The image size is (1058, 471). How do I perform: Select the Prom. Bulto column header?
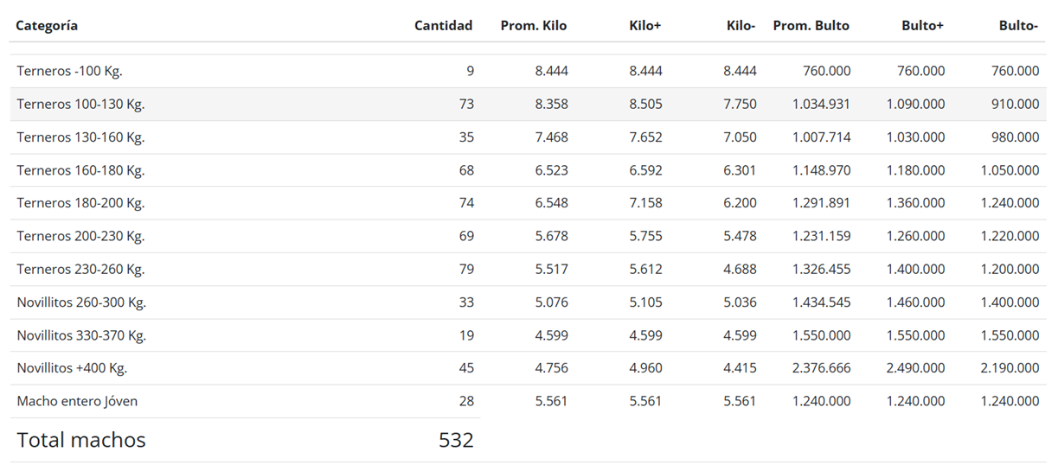(x=811, y=26)
